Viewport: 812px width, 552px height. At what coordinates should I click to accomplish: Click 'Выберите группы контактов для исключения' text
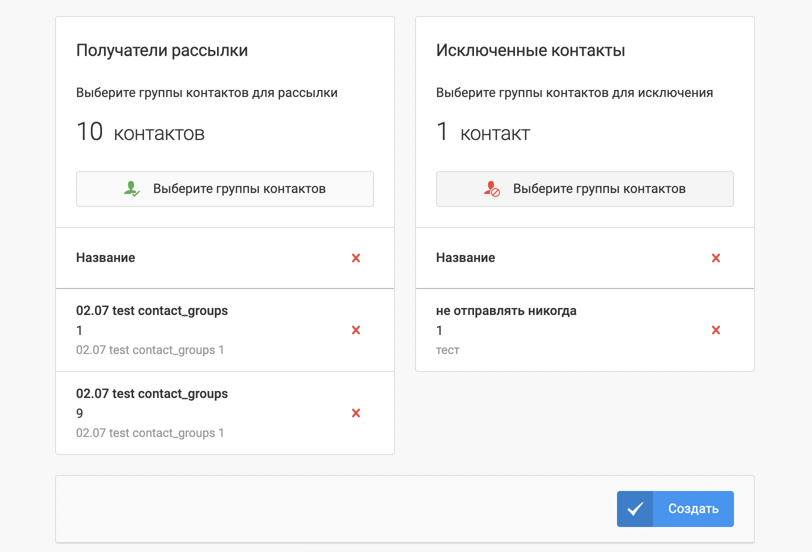(x=574, y=93)
